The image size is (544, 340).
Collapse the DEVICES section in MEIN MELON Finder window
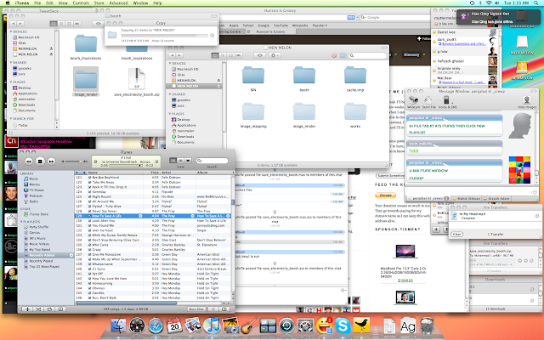point(170,64)
